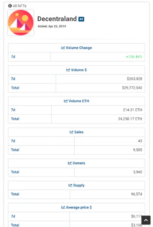The height and width of the screenshot is (227, 153).
Task: Click the Average price $ chart icon
Action: pos(63,207)
